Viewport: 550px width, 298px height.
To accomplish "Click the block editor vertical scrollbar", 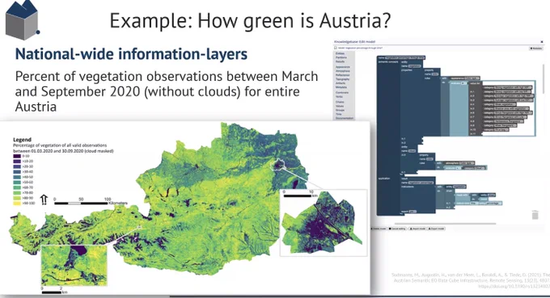I will 544,79.
